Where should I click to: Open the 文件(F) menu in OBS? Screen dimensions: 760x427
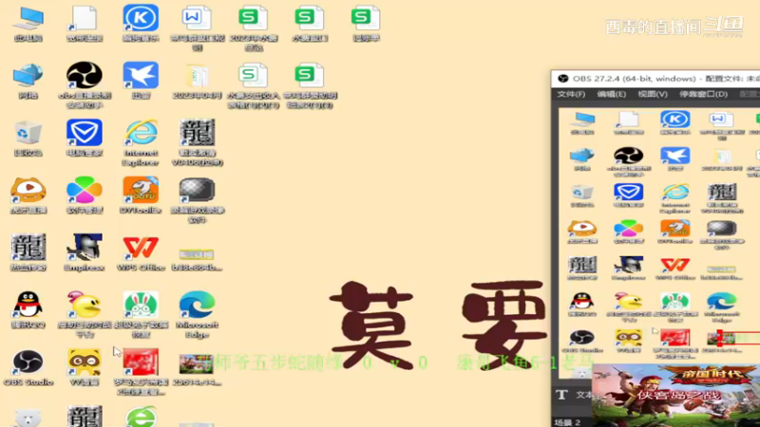(x=571, y=94)
